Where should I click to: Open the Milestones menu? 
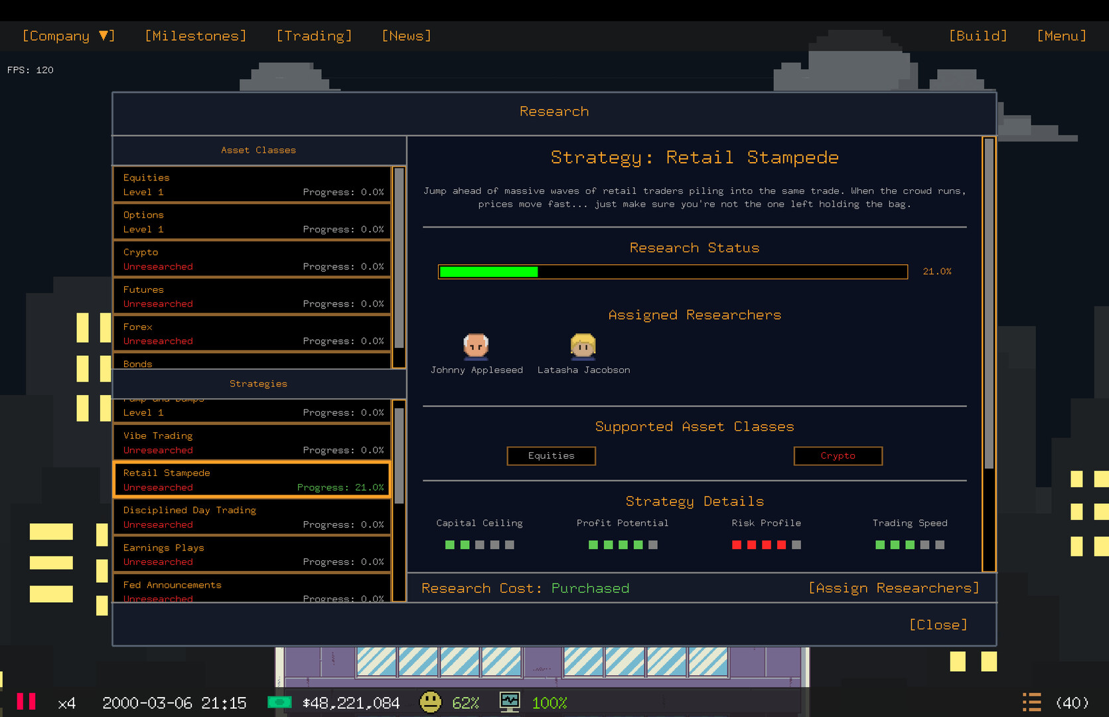point(195,36)
